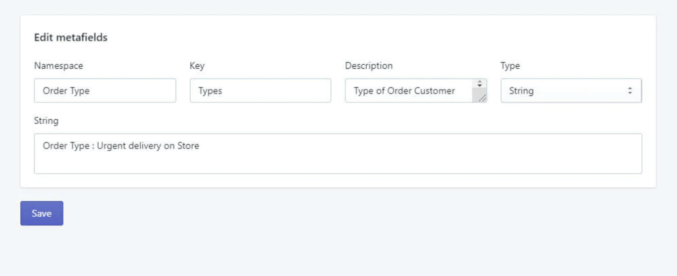Click the word 'Types' in the Key field
677x276 pixels.
coord(210,91)
